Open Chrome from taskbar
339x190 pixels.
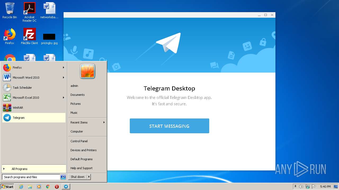coord(48,187)
